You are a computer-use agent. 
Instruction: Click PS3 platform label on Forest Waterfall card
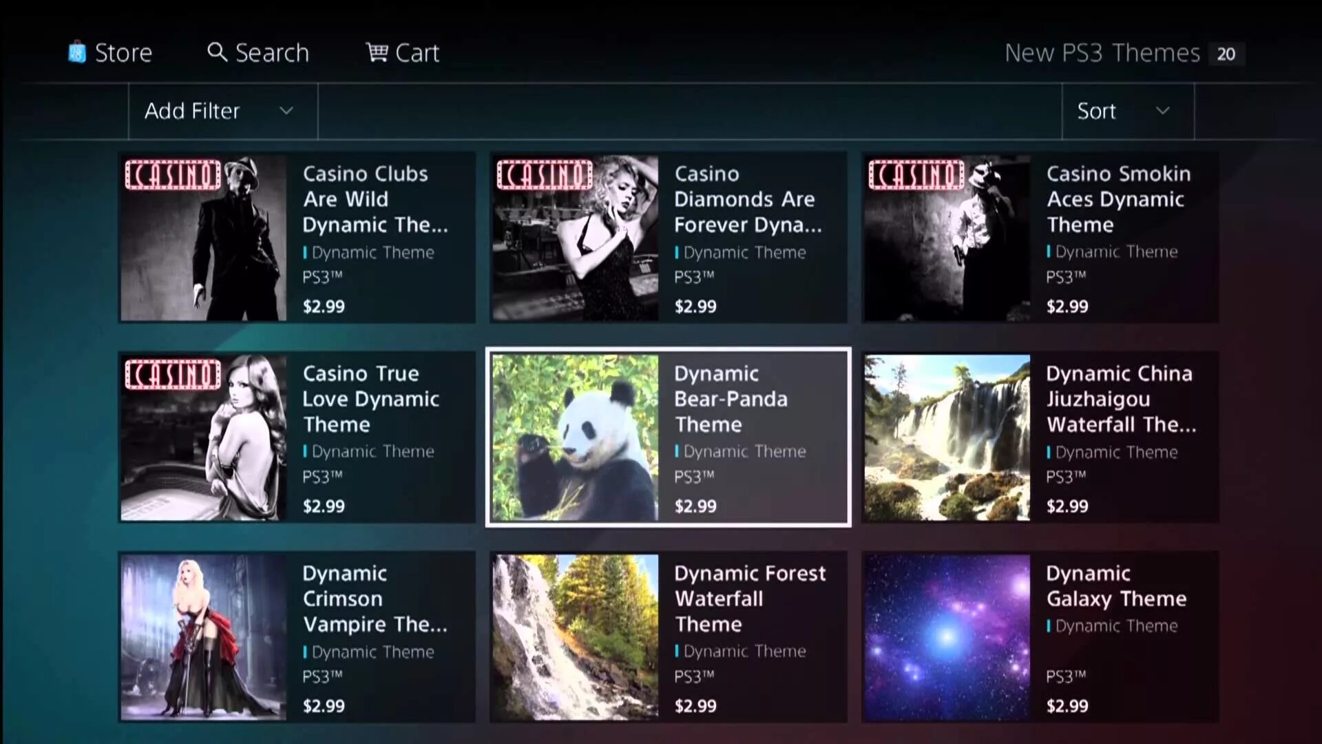point(694,676)
